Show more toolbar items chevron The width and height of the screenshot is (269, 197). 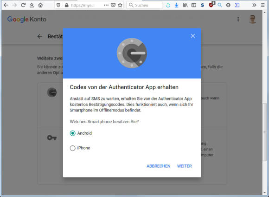tap(254, 5)
